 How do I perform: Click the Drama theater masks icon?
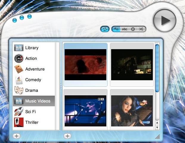[x=19, y=90]
